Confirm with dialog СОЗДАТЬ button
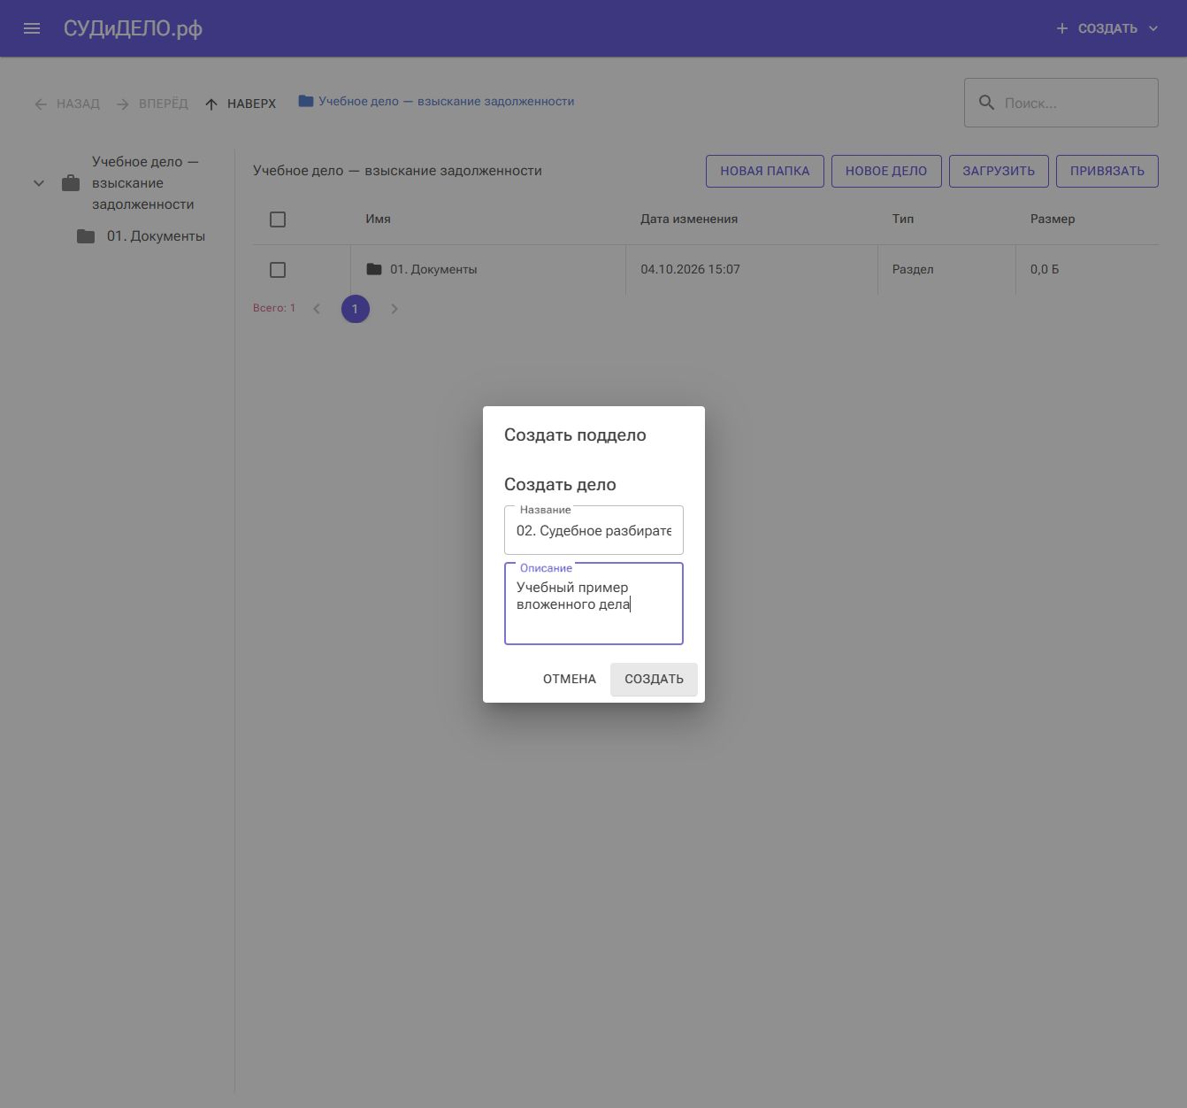Screen dimensions: 1187x1108 [654, 679]
